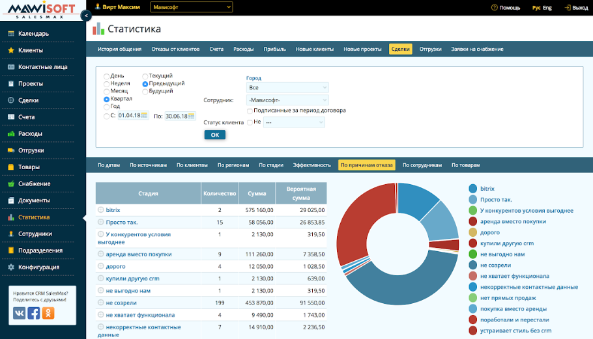This screenshot has width=593, height=339.
Task: Switch language to Eng
Action: 547,8
